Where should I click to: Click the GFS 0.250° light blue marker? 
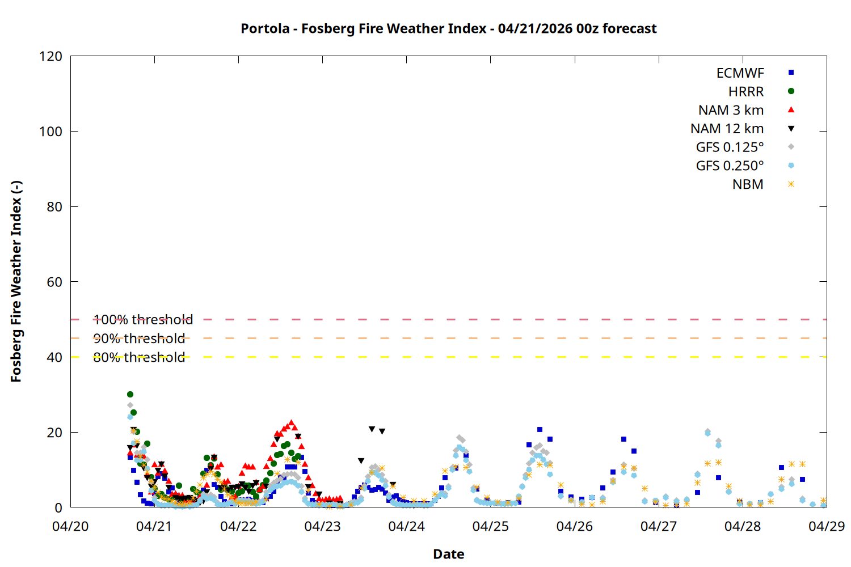[791, 166]
